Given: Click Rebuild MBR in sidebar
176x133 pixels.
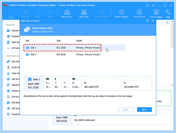Looking at the screenshot, I should pyautogui.click(x=13, y=85).
